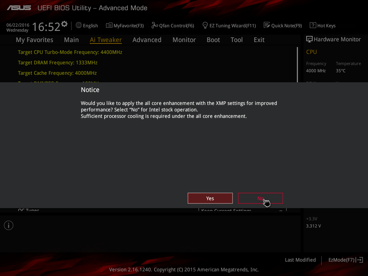This screenshot has height=276, width=368.
Task: Click the 3.312 V voltage value
Action: pyautogui.click(x=313, y=226)
